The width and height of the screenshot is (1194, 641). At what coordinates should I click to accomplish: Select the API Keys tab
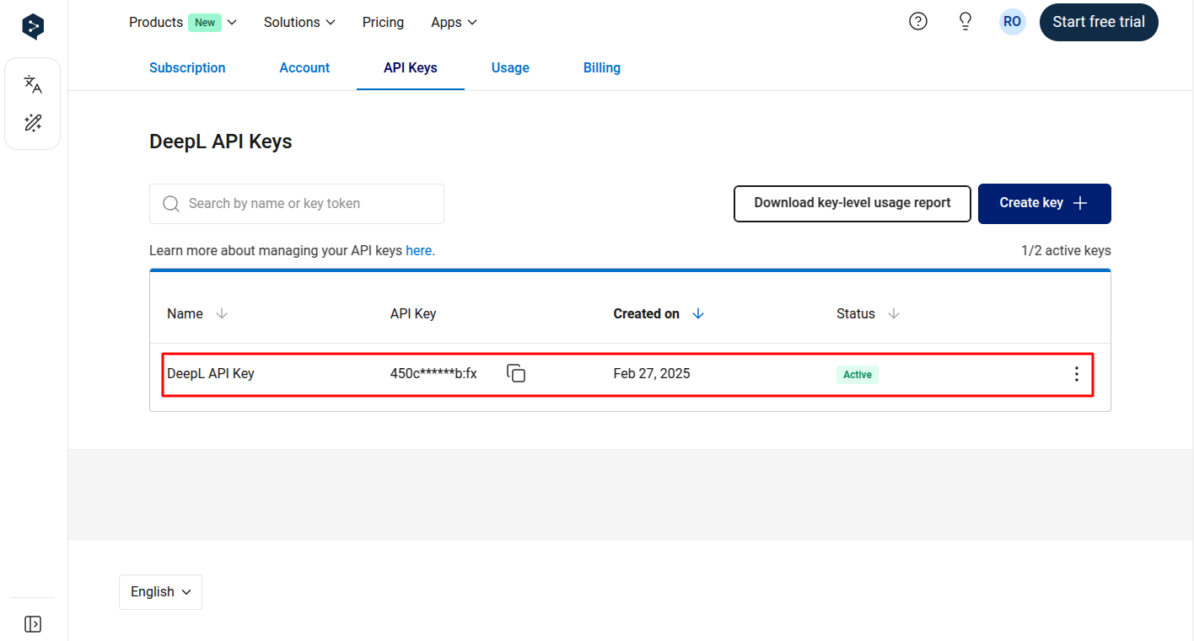[411, 68]
